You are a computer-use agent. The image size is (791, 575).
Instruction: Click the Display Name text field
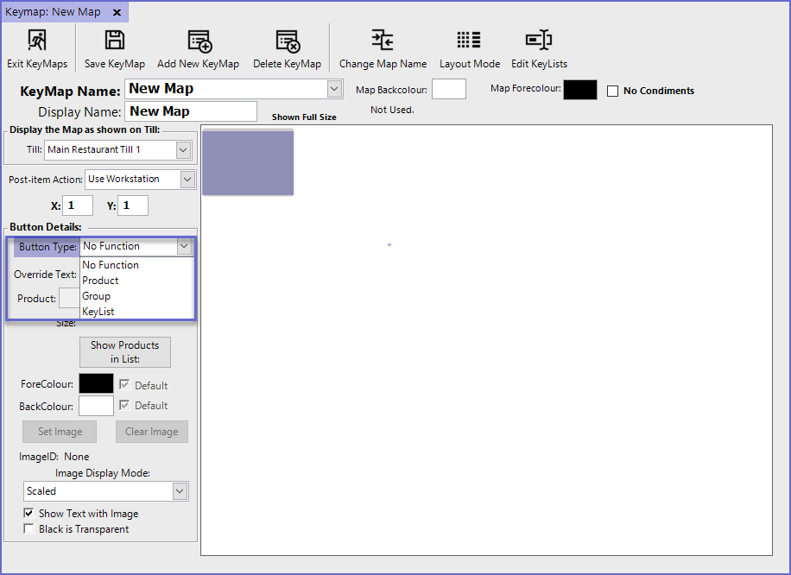[191, 111]
